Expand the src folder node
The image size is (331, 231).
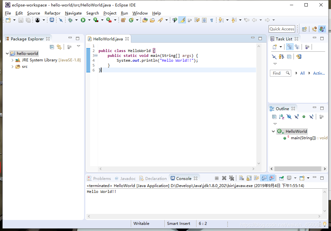click(x=12, y=67)
